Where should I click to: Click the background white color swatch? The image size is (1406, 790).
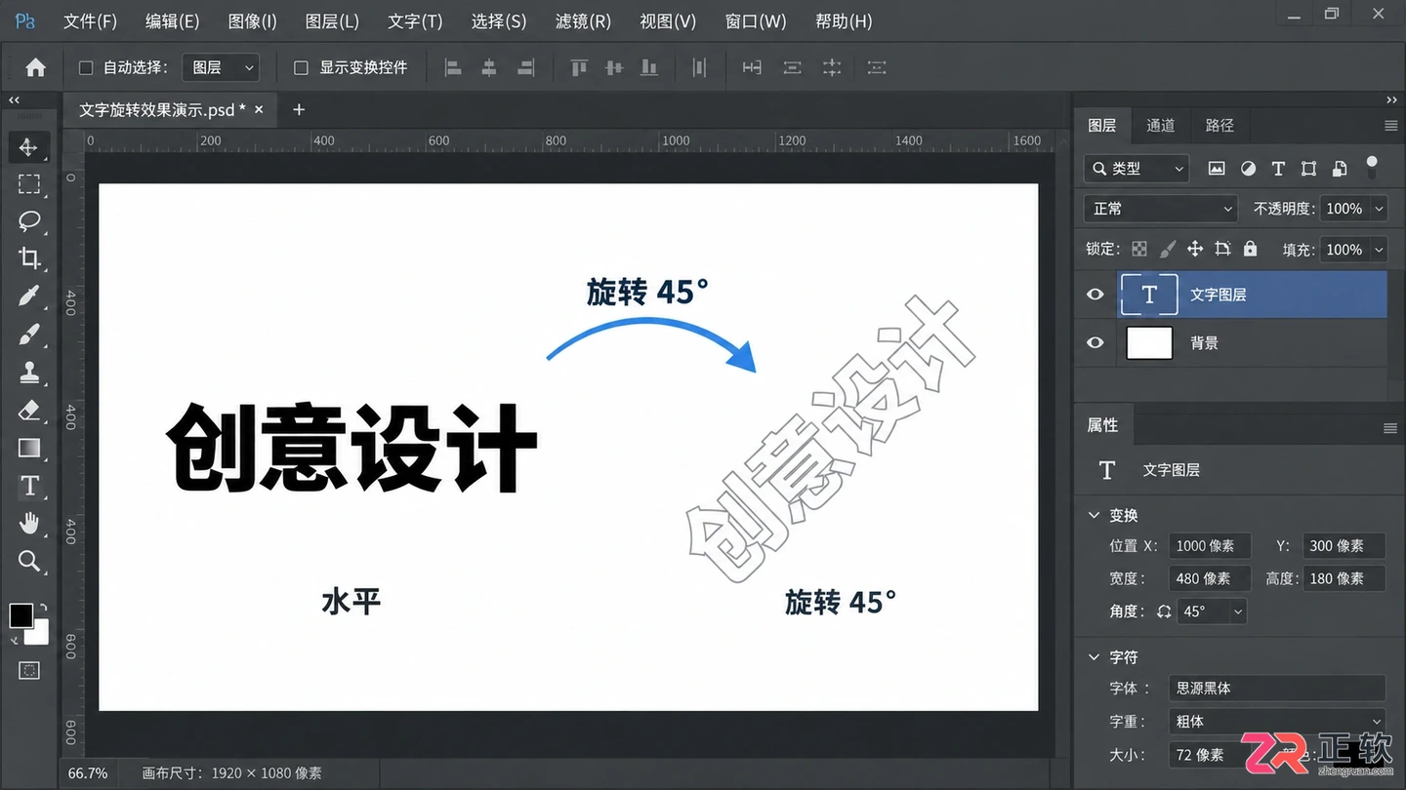pos(39,634)
